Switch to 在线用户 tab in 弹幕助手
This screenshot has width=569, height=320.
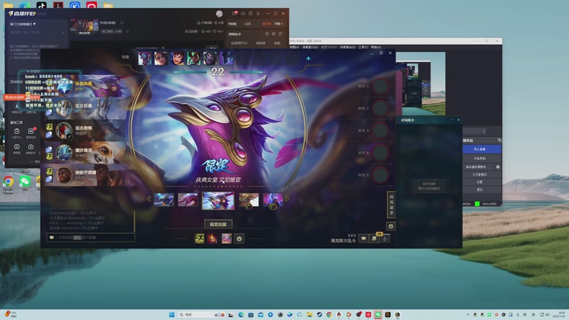click(239, 43)
